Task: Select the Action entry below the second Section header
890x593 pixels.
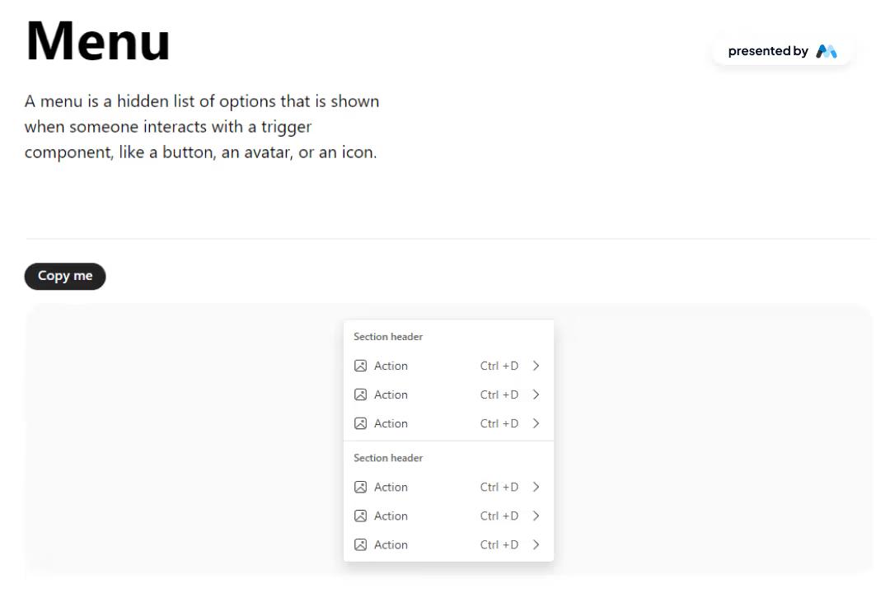Action: pos(391,486)
